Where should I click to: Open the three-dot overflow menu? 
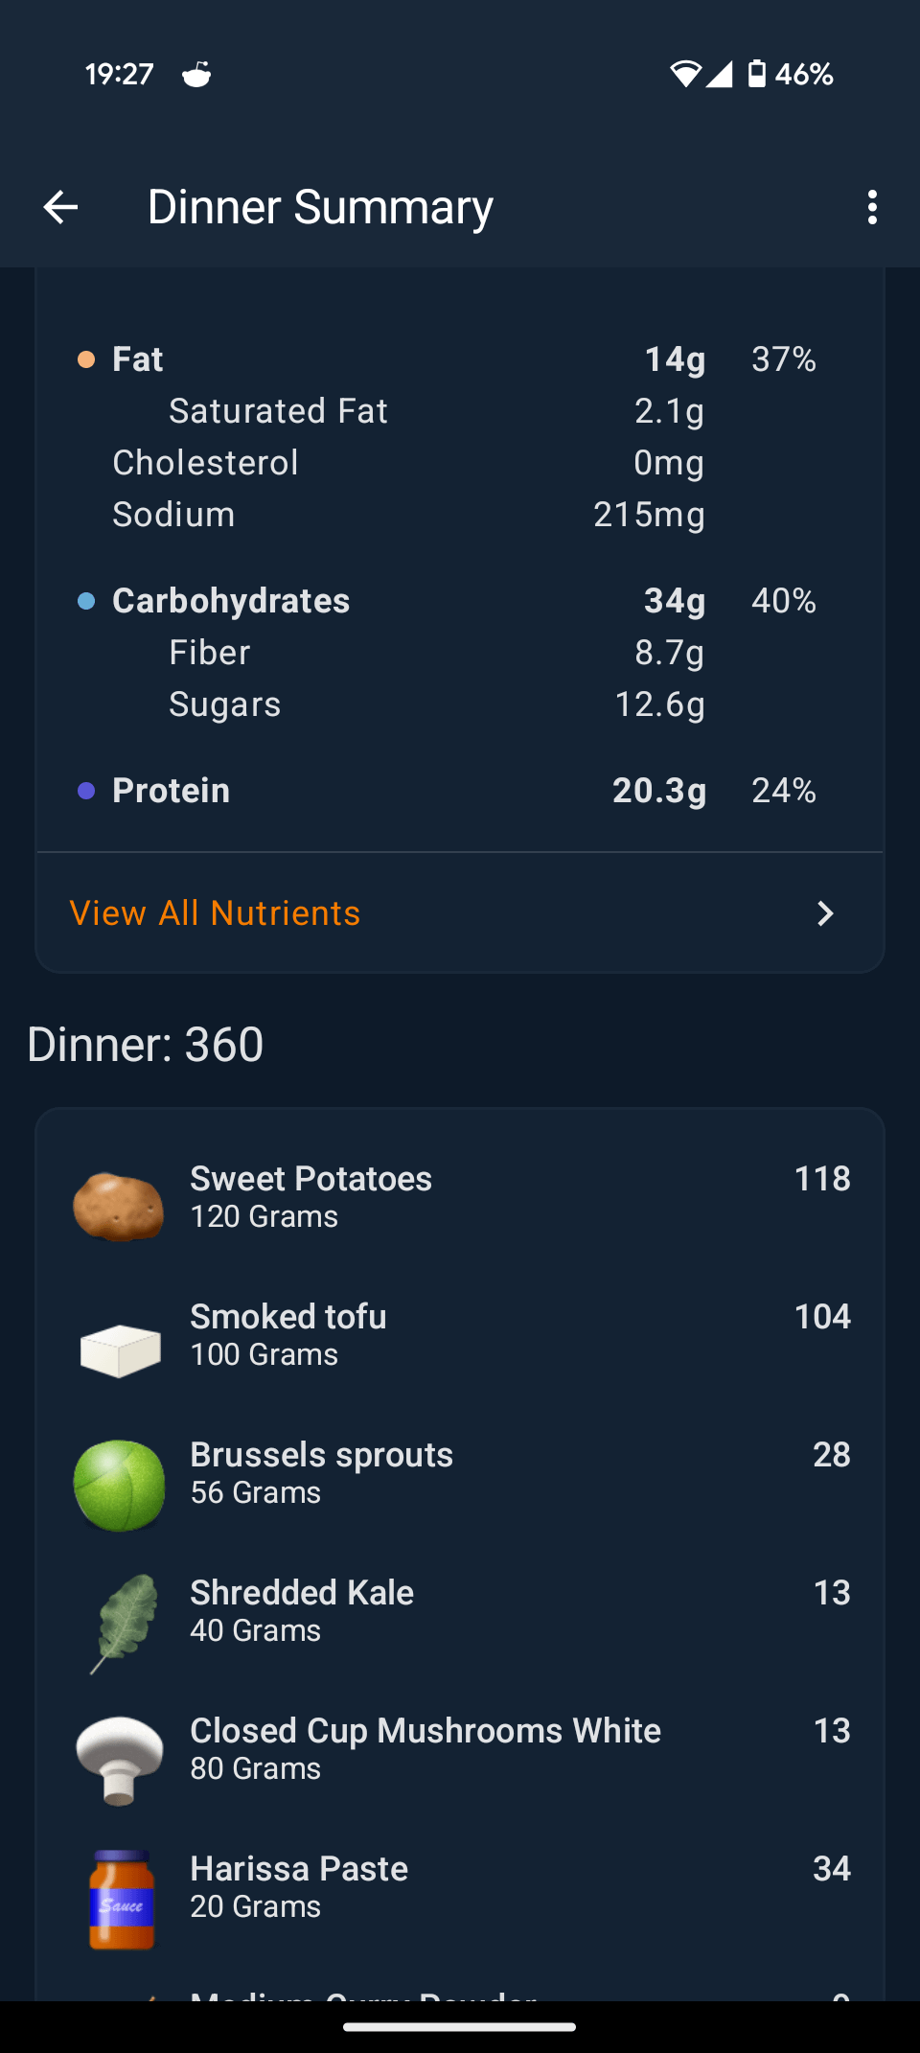click(x=872, y=207)
